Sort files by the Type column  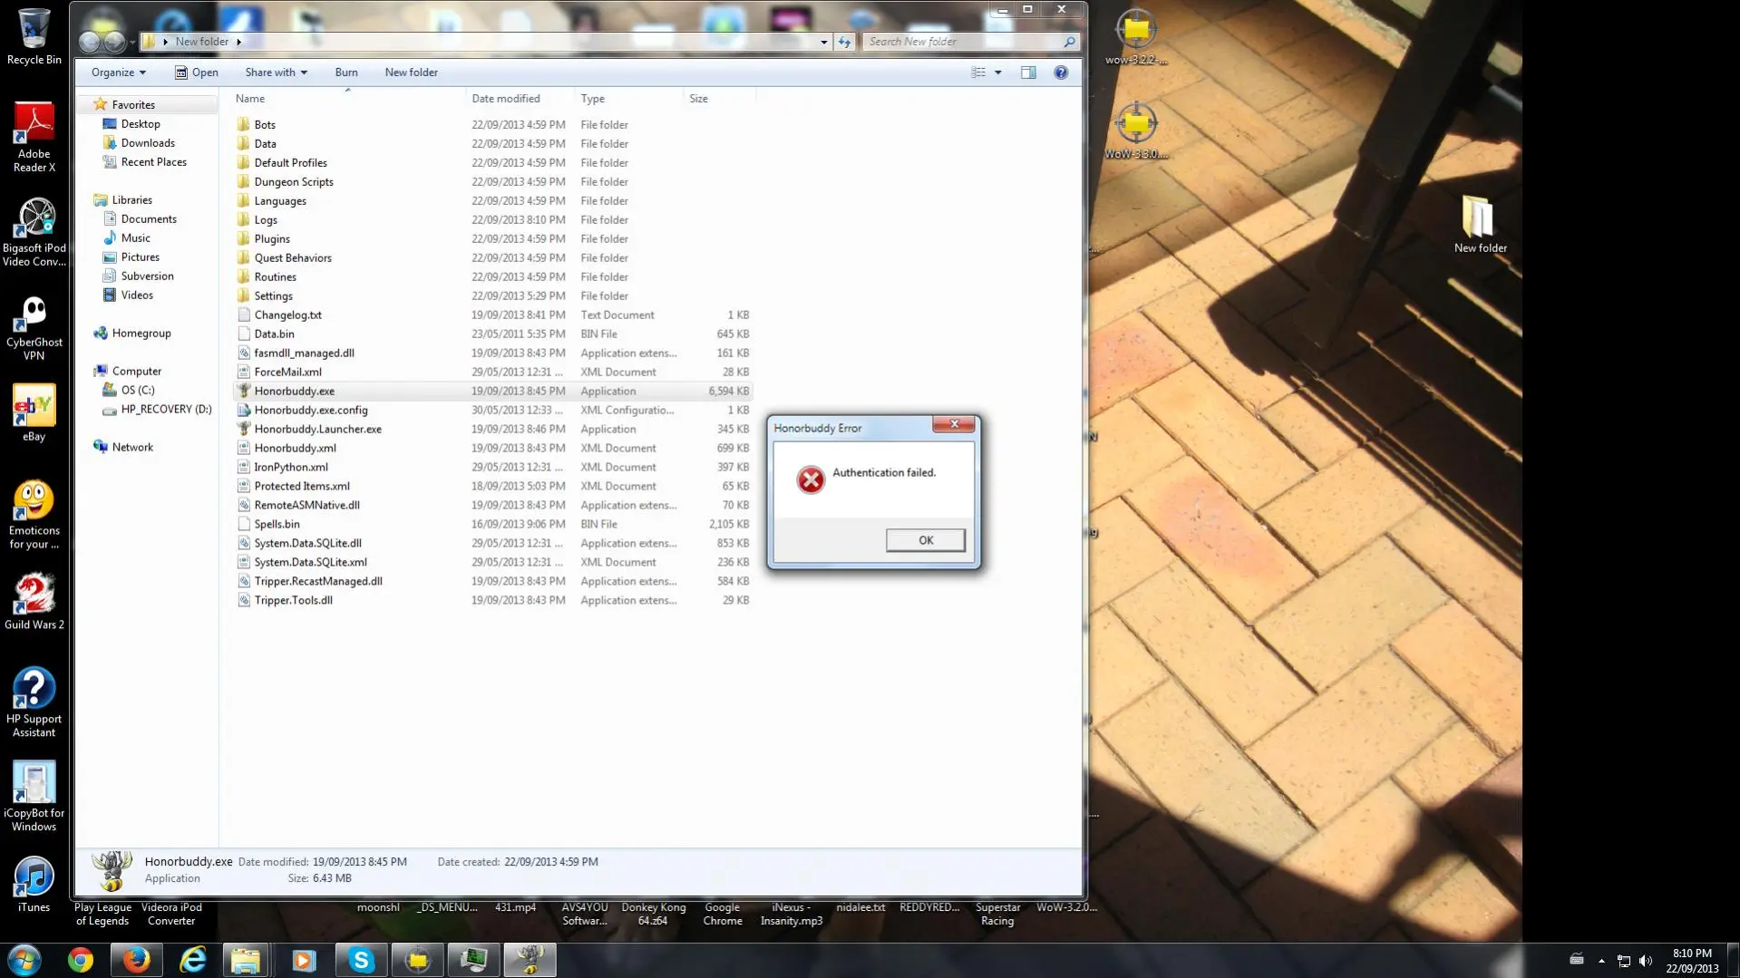[x=628, y=99]
